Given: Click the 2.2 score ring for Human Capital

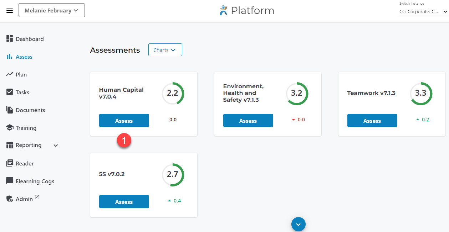Looking at the screenshot, I should tap(173, 94).
